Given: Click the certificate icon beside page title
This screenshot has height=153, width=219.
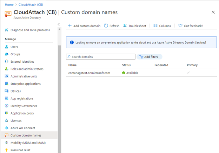Looking at the screenshot, I should coord(8,14).
